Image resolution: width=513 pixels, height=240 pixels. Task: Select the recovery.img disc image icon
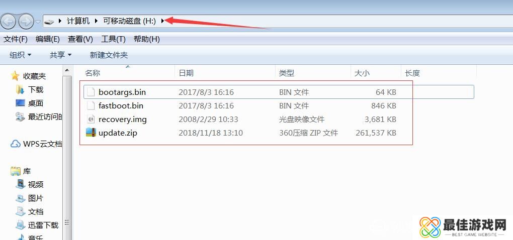(x=91, y=119)
